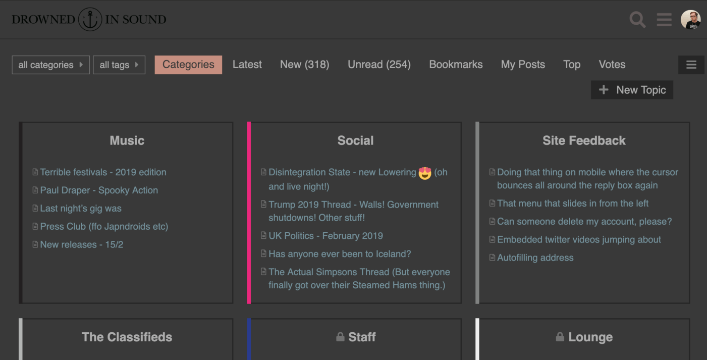Go to the Bookmarks tab

(456, 65)
